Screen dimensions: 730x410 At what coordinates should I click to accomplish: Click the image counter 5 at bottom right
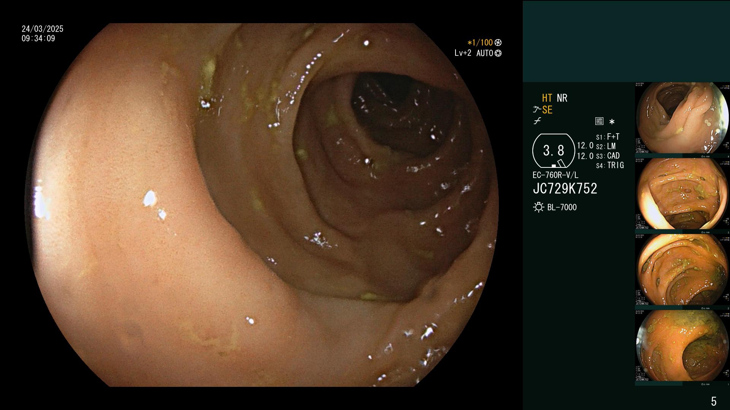(714, 401)
